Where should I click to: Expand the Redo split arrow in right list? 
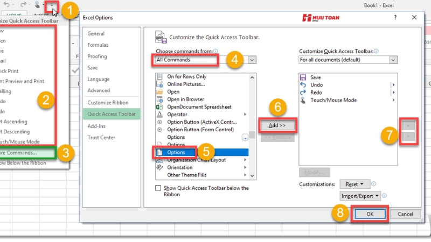394,92
